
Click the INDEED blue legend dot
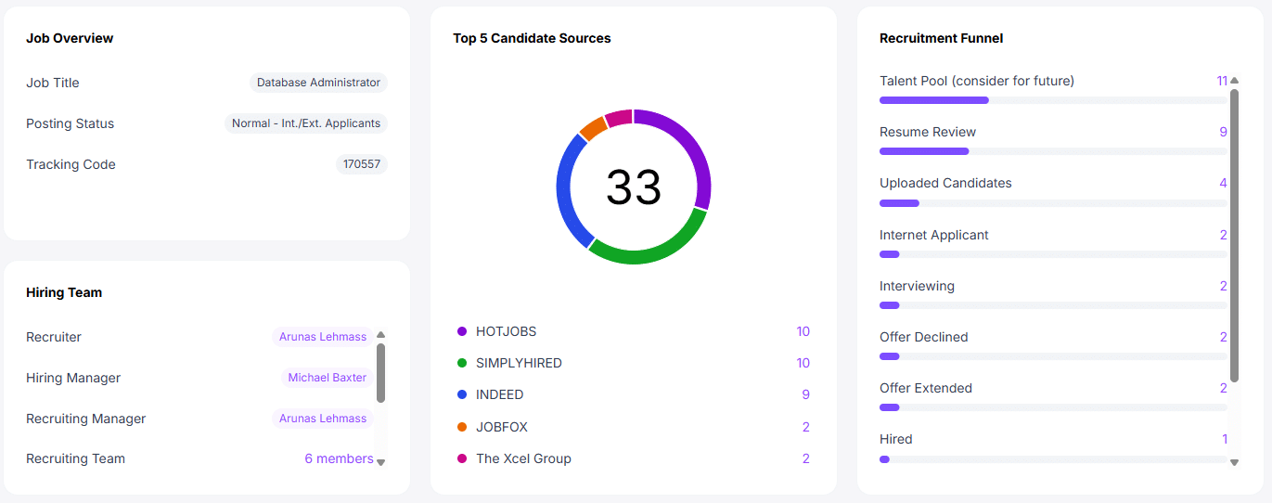[x=462, y=394]
